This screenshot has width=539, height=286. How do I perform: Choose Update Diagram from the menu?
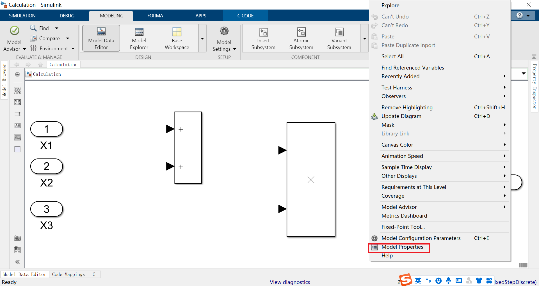440,116
